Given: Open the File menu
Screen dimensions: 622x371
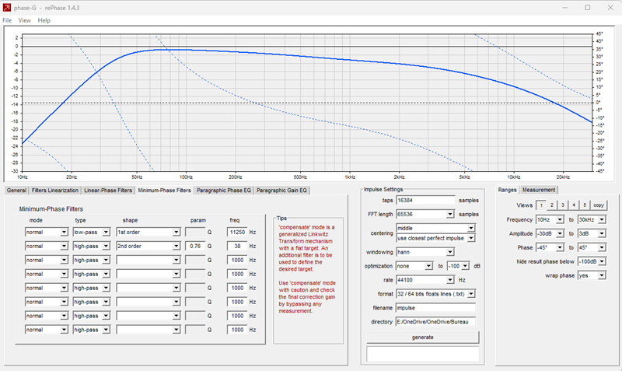Looking at the screenshot, I should click(x=7, y=20).
